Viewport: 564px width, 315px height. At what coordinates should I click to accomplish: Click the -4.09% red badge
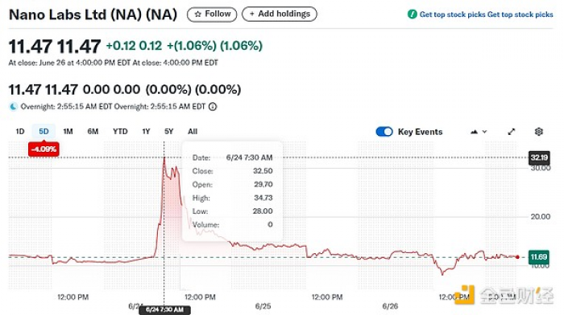(44, 149)
